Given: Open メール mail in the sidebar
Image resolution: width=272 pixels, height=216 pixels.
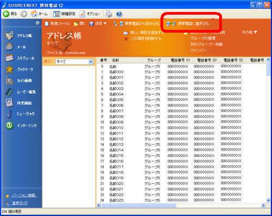Looking at the screenshot, I should coord(16,47).
